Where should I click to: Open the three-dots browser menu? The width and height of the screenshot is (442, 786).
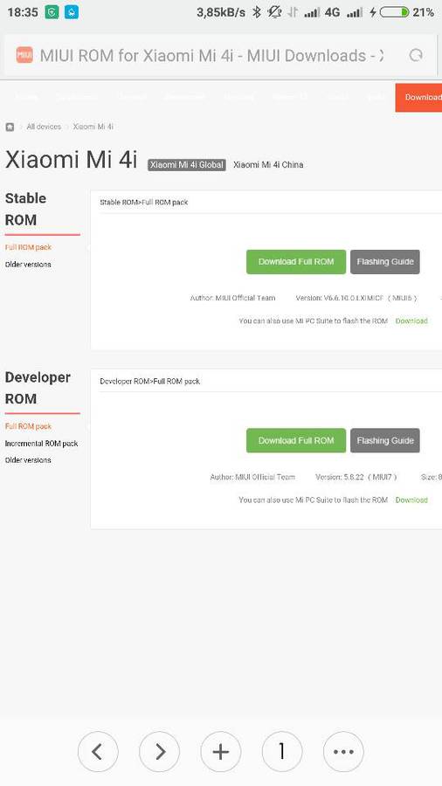click(343, 751)
